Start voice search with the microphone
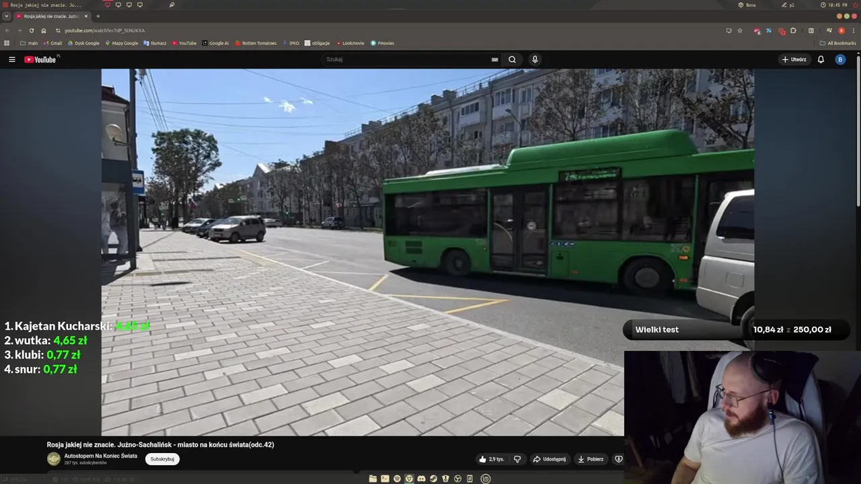 click(535, 59)
